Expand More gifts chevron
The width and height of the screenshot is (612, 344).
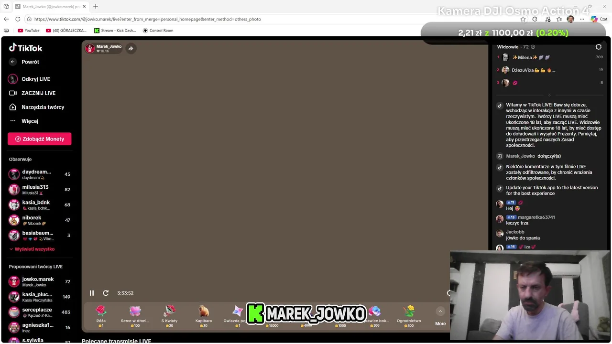coord(440,311)
